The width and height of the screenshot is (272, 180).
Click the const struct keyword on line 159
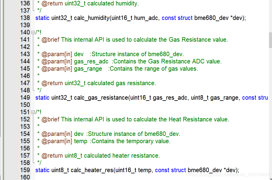170,170
